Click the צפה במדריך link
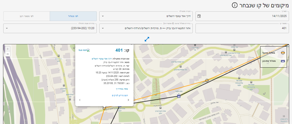292x124 pixels. [122, 89]
